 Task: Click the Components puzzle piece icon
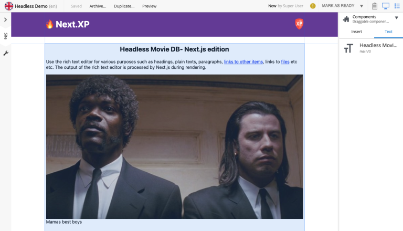(x=346, y=19)
